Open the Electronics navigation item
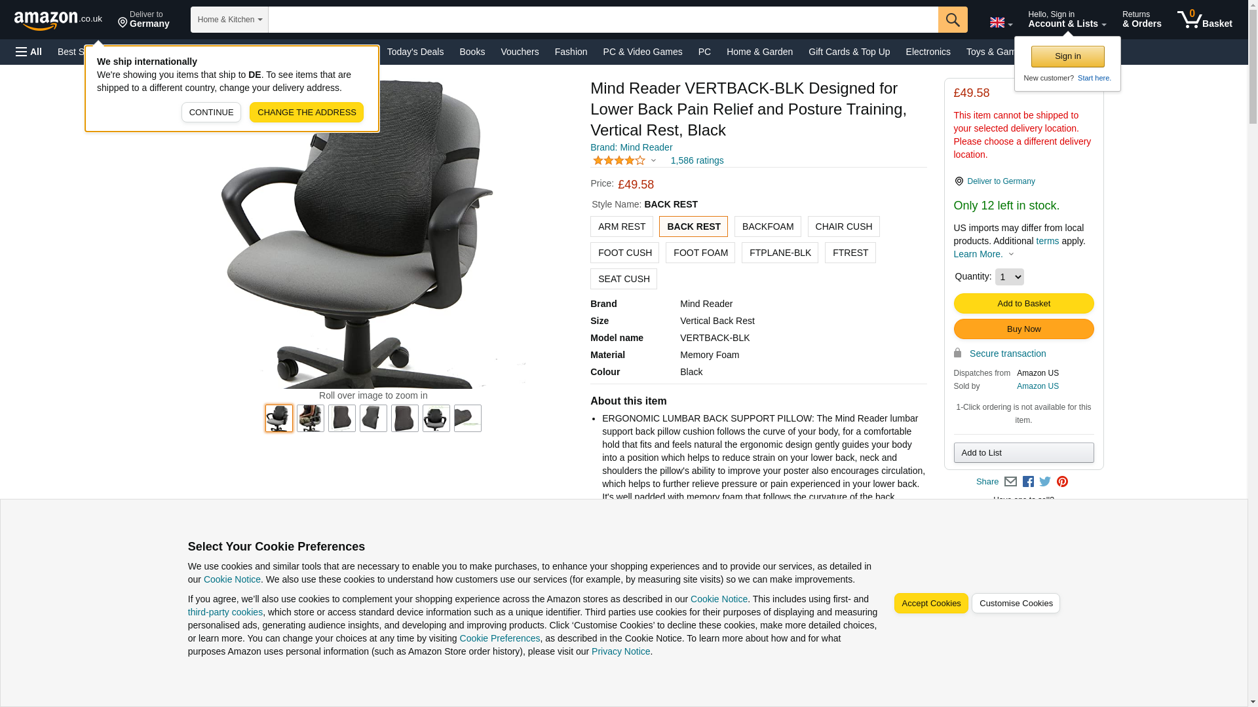 928,52
